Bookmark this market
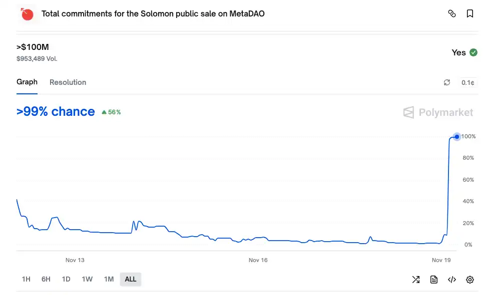 click(469, 14)
